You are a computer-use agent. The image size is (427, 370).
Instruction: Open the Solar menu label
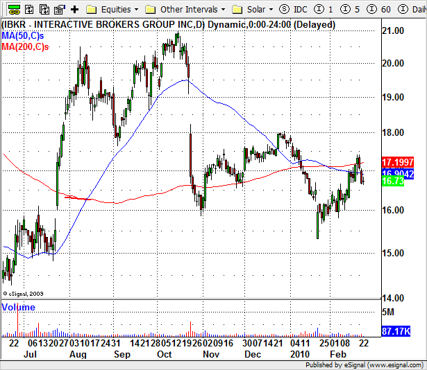point(256,10)
